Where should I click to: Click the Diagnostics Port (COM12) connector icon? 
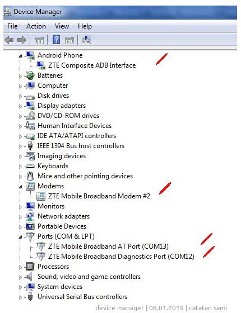(41, 257)
